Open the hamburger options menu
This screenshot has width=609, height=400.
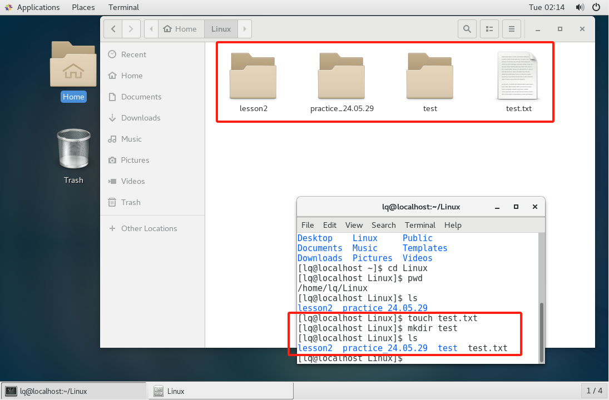(x=512, y=29)
